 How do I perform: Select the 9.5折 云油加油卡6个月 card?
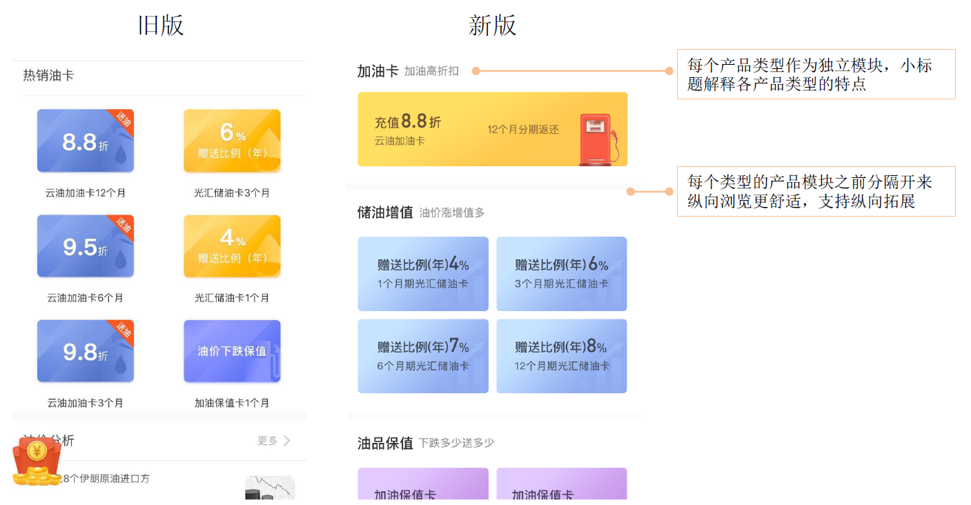click(x=86, y=246)
